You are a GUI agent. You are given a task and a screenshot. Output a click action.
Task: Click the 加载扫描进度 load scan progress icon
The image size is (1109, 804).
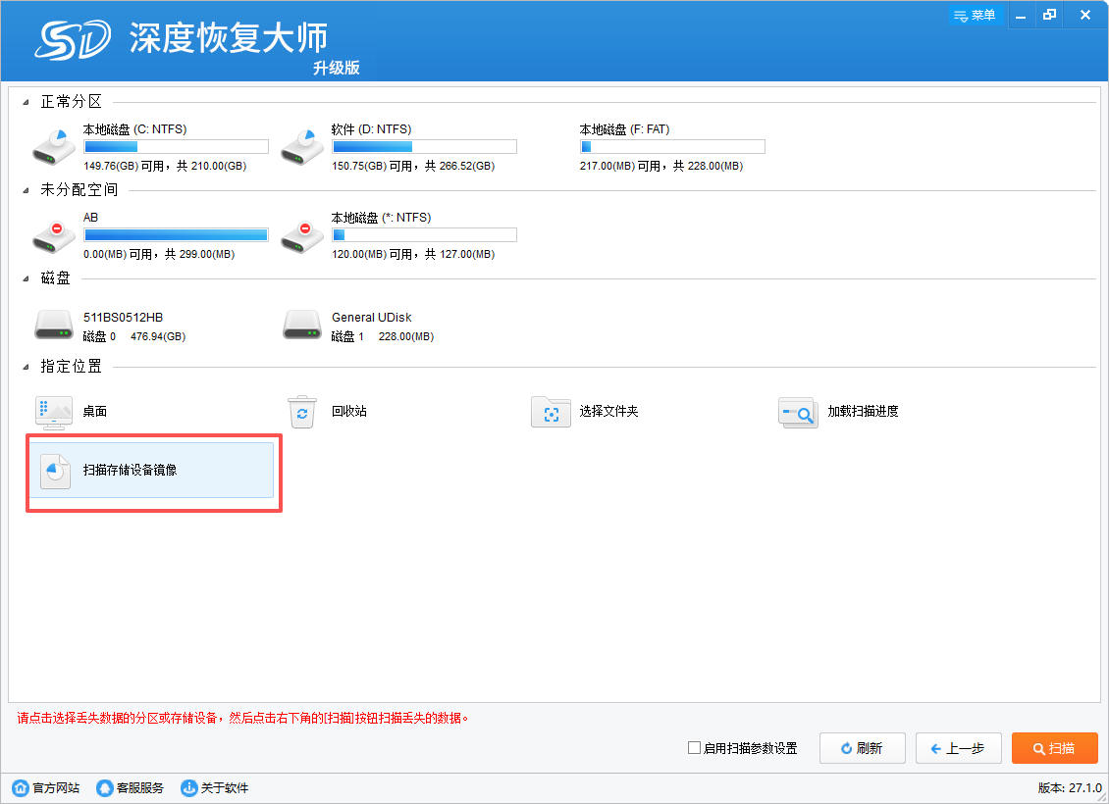798,412
